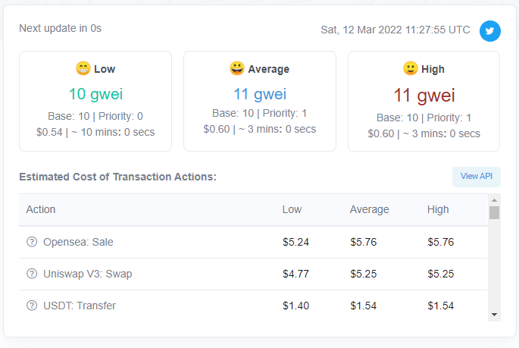Click the Average column header
Screen dimensions: 519x348
coord(369,209)
